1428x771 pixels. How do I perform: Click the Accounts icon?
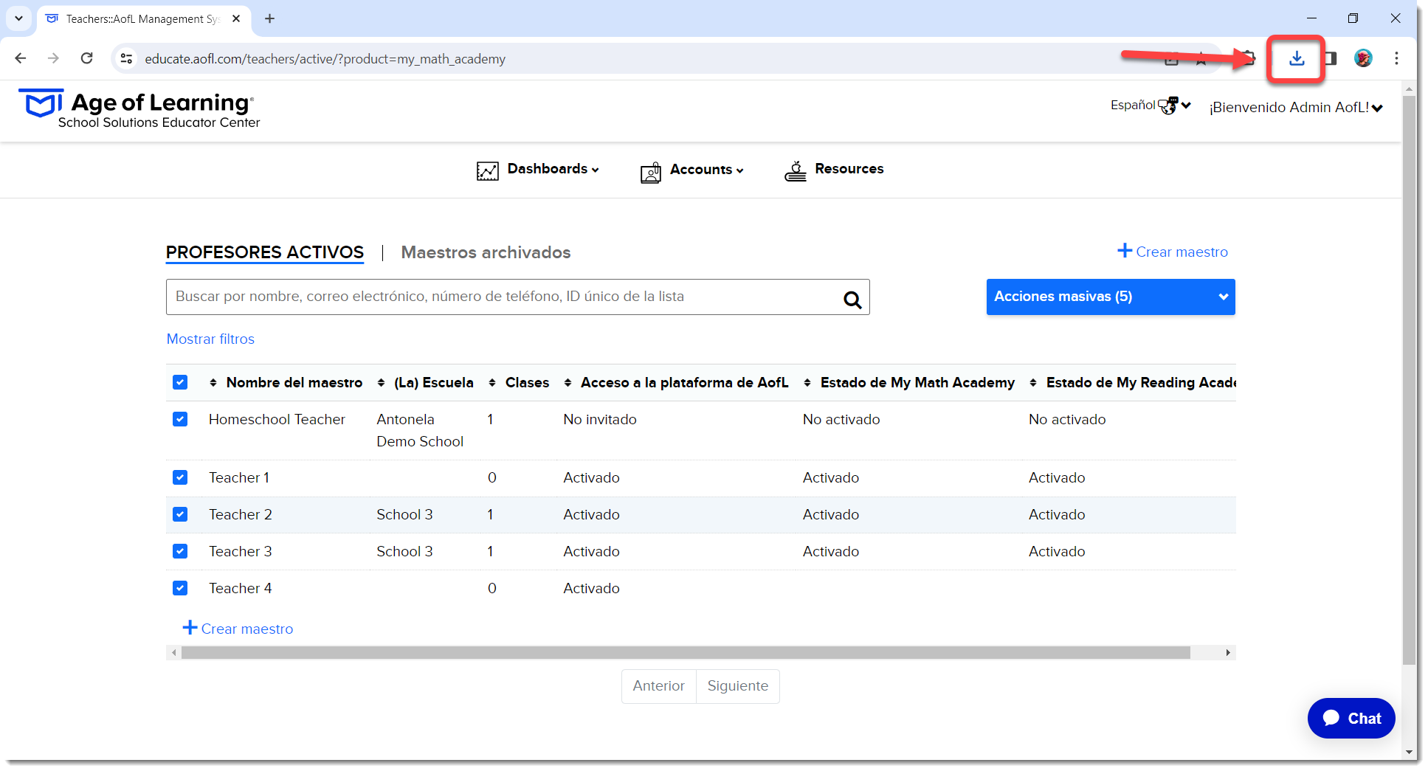pos(651,173)
